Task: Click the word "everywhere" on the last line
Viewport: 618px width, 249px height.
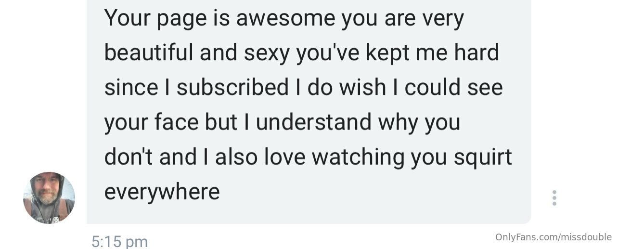Action: (162, 192)
